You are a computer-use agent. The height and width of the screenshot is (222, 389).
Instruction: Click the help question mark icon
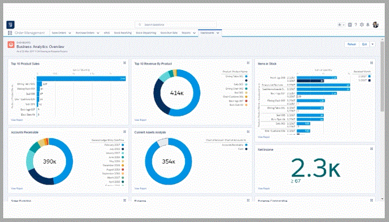pos(356,25)
